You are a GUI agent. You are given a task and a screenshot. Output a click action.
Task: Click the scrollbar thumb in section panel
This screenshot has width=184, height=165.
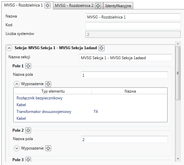click(x=178, y=73)
